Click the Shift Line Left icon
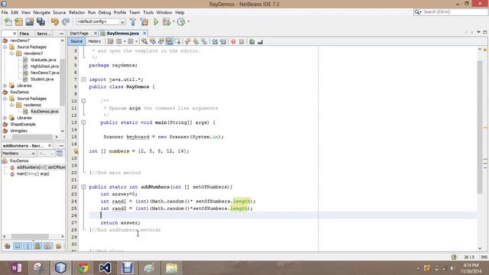This screenshot has height=275, width=489. (x=215, y=41)
